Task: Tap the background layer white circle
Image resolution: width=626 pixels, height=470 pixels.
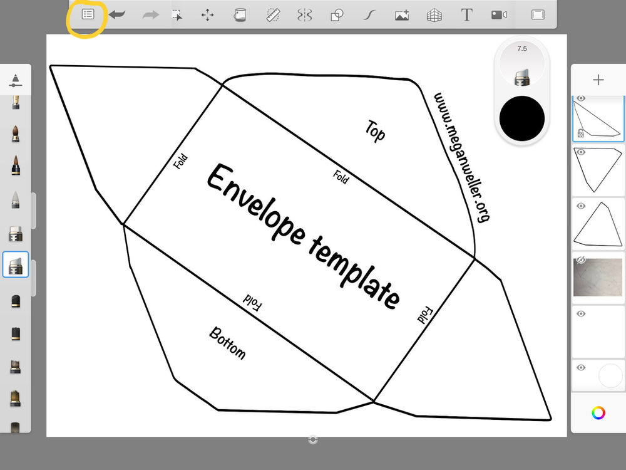Action: click(x=610, y=375)
